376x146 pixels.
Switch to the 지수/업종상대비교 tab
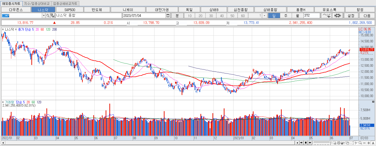click(x=36, y=3)
